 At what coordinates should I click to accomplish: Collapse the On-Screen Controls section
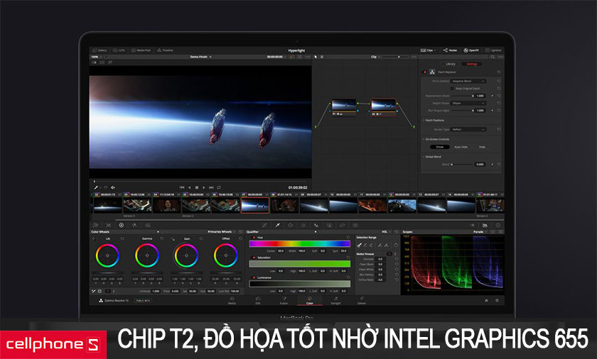(x=424, y=139)
